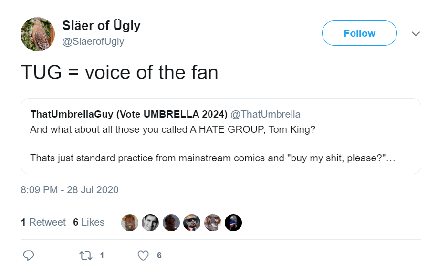This screenshot has width=438, height=276.
Task: Open the 8:09 PM - 28 Jul 2020 timestamp
Action: (70, 190)
